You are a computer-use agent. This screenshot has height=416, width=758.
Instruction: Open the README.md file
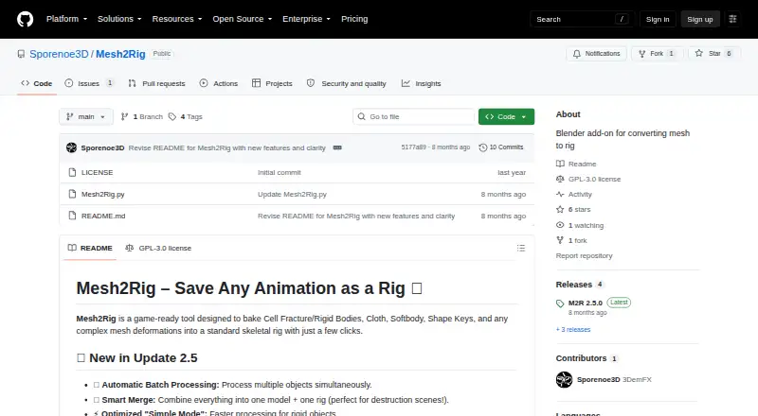(x=103, y=216)
